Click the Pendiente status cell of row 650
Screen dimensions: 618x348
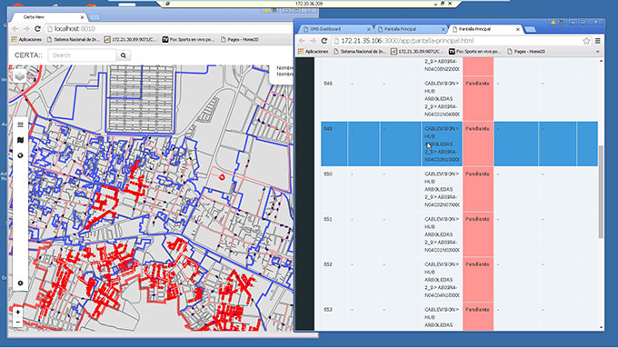coord(478,189)
